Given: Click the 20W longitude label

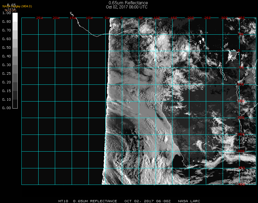Looking at the screenshot, I should (56, 18).
